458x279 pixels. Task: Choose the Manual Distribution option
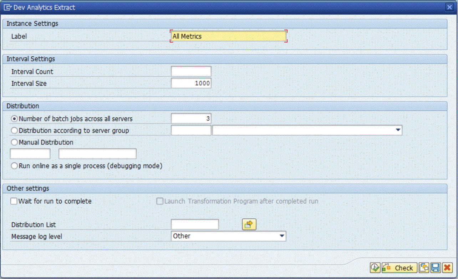tap(15, 142)
